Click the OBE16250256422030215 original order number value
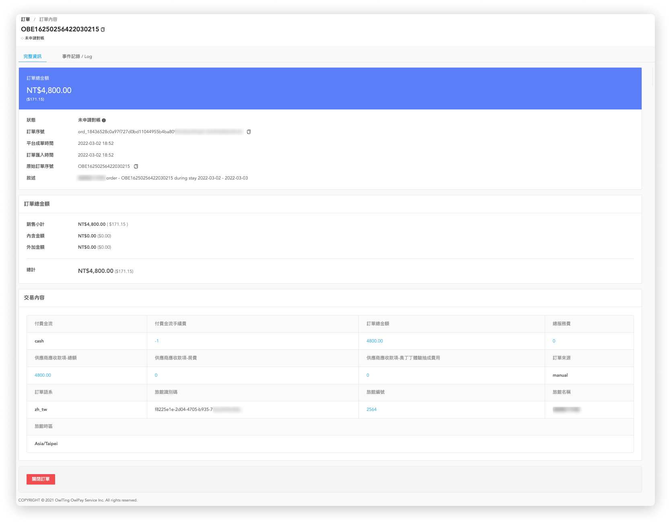Viewport: 671px width, 524px height. [104, 166]
